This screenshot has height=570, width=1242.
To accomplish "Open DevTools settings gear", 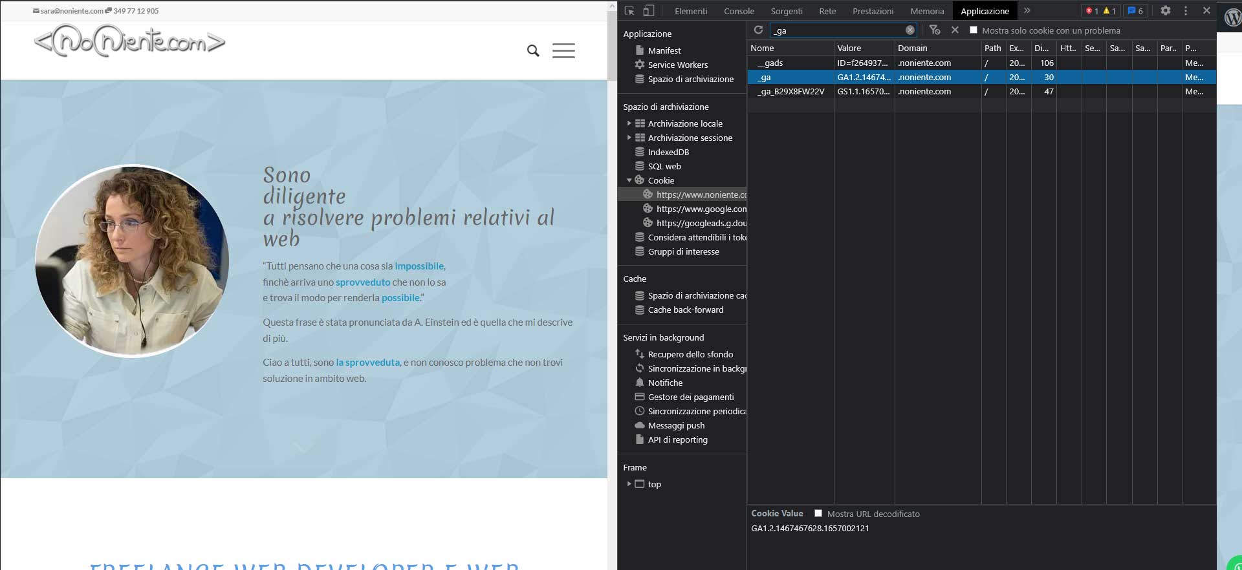I will 1165,11.
